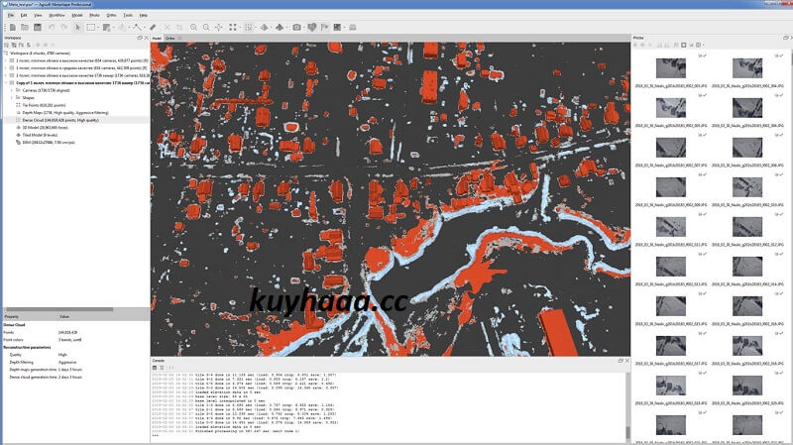
Task: Toggle Show Markers flag icon
Action: [324, 28]
